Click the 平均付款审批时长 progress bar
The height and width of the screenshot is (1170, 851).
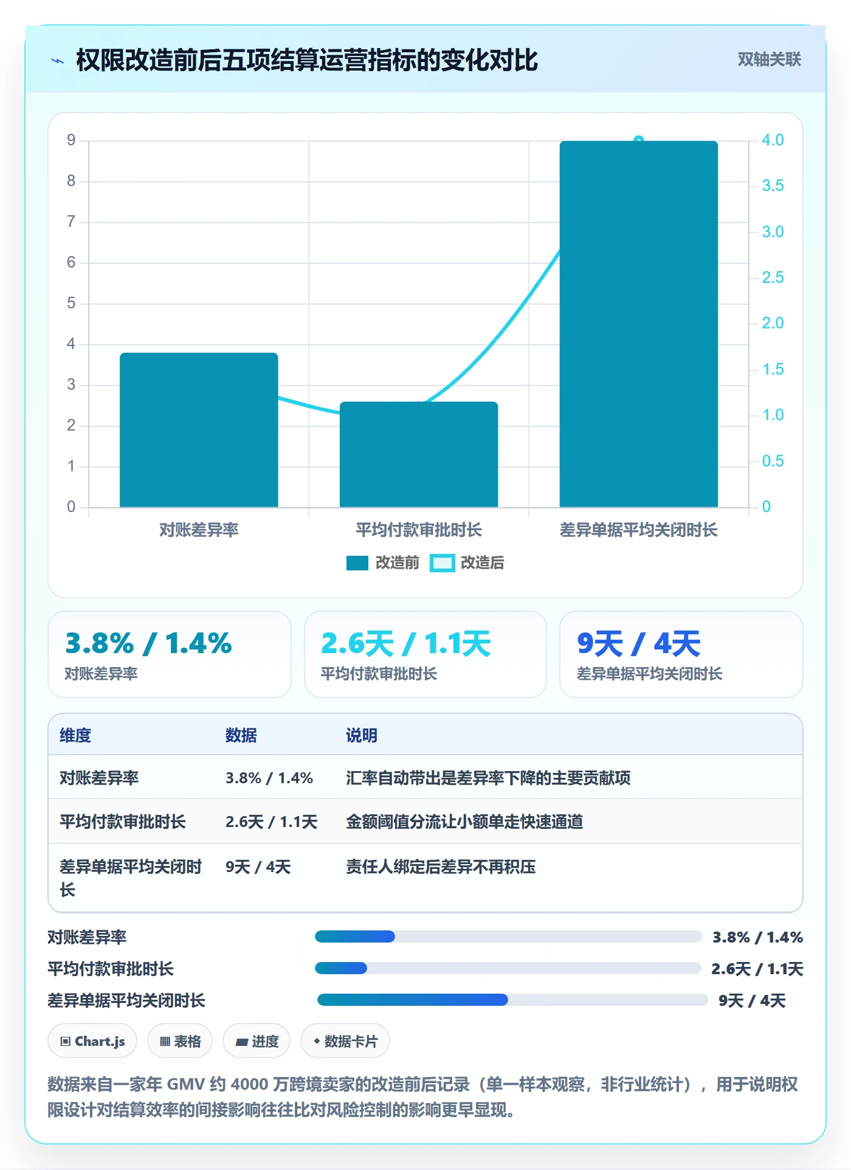[x=508, y=968]
